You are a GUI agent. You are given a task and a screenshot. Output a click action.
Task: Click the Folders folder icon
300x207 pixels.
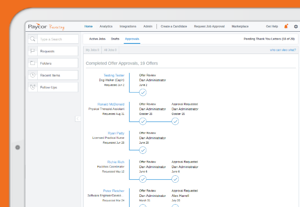[33, 63]
